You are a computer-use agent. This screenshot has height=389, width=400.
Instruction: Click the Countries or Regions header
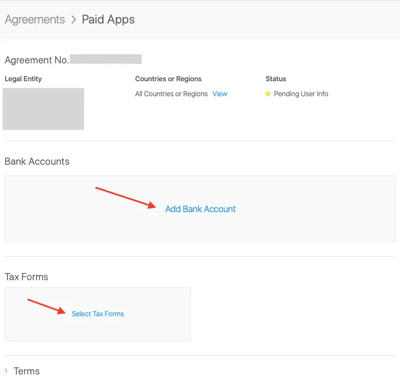pos(168,79)
